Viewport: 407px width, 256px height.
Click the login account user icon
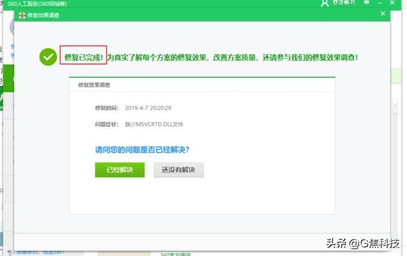pyautogui.click(x=325, y=3)
